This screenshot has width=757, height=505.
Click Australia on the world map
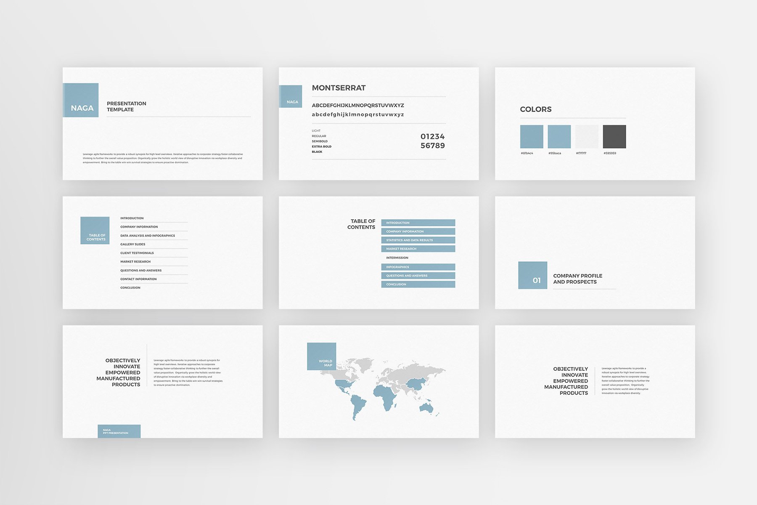pyautogui.click(x=426, y=407)
